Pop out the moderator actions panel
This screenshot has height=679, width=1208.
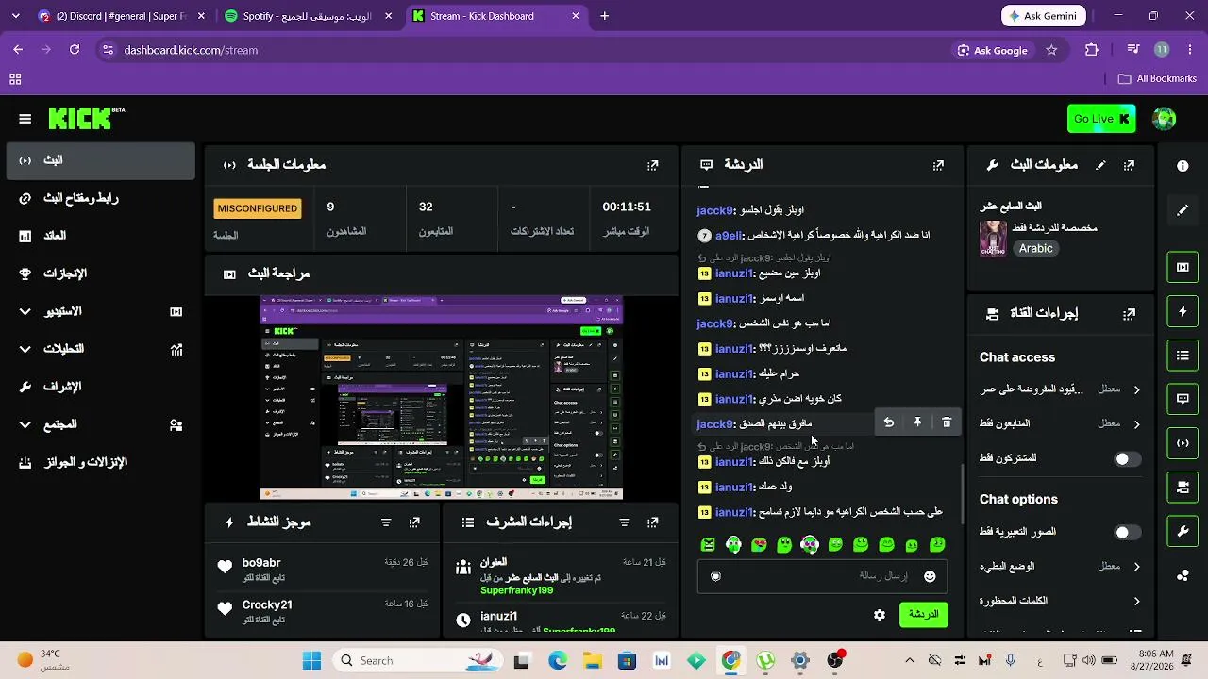pyautogui.click(x=652, y=522)
